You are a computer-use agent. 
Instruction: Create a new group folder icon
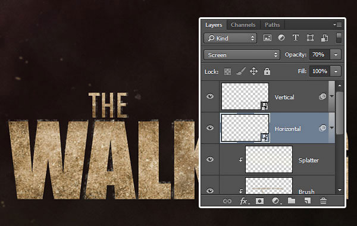click(292, 201)
